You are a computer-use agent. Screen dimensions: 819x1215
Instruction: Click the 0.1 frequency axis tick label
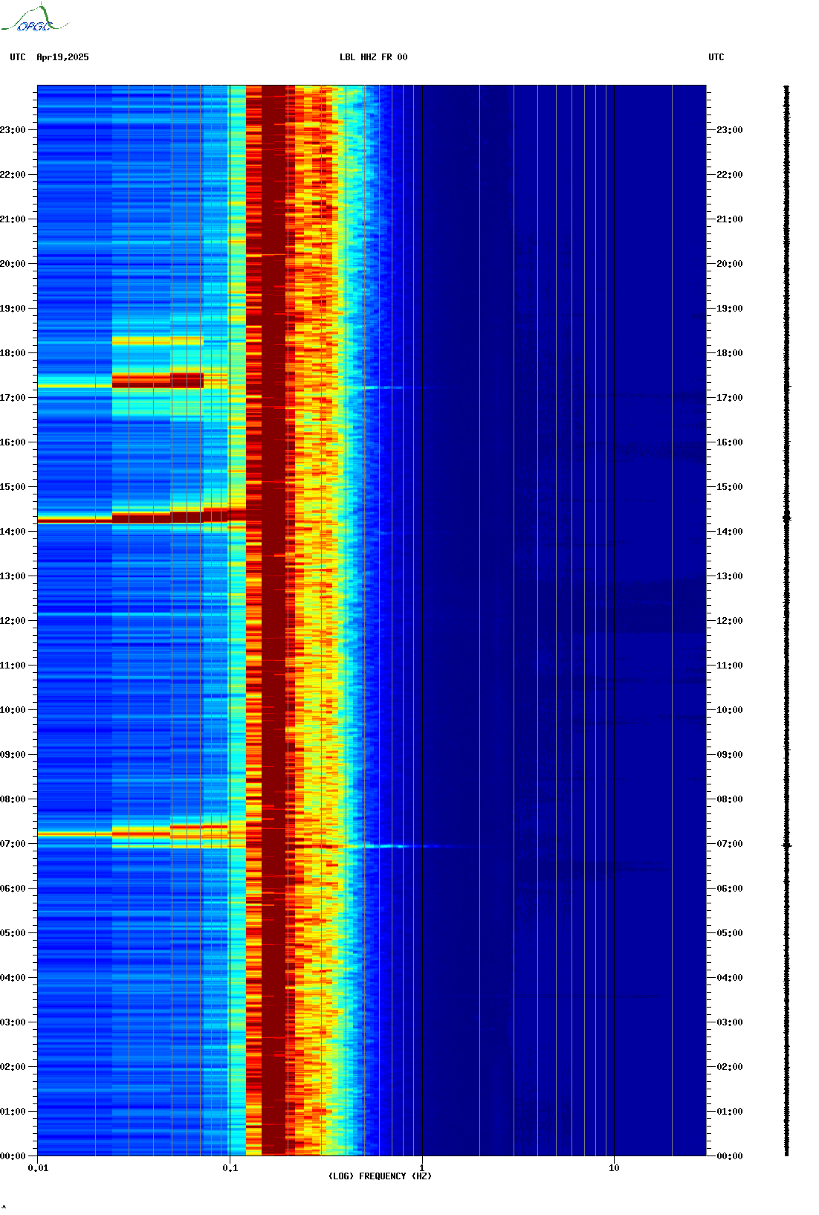(x=230, y=1168)
